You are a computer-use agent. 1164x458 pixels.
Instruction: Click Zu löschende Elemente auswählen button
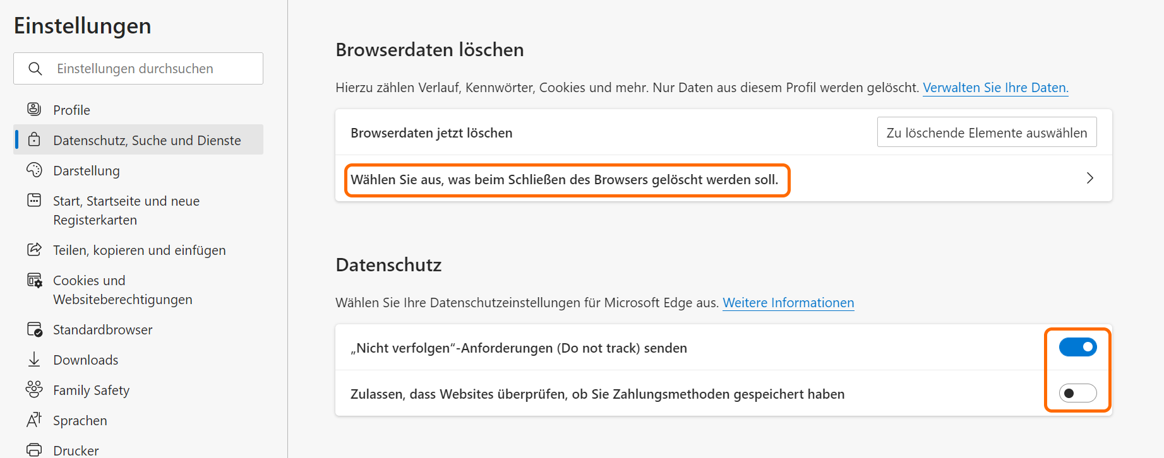coord(987,132)
